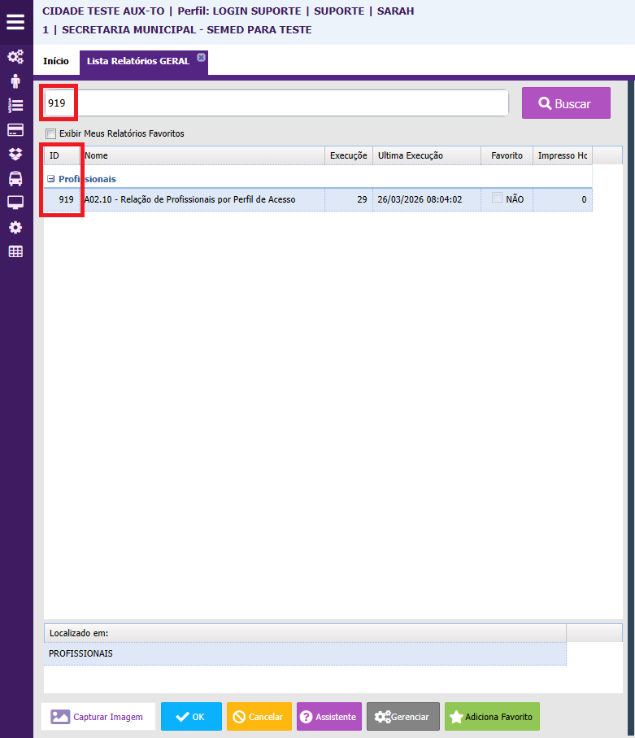Click the multiple gears sidebar icon
The width and height of the screenshot is (635, 738).
coord(15,57)
